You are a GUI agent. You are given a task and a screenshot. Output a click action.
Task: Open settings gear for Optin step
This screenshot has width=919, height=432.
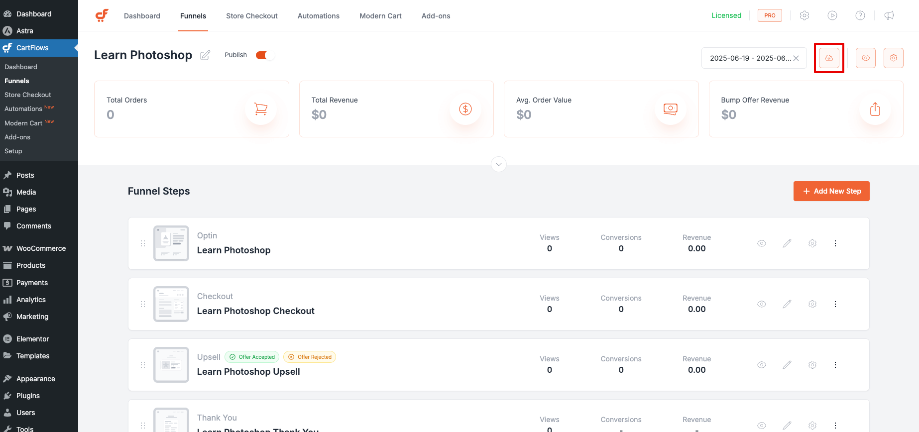pyautogui.click(x=812, y=243)
